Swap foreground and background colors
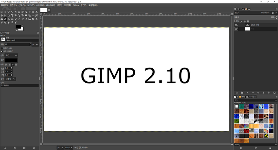The width and height of the screenshot is (278, 150). pyautogui.click(x=23, y=25)
